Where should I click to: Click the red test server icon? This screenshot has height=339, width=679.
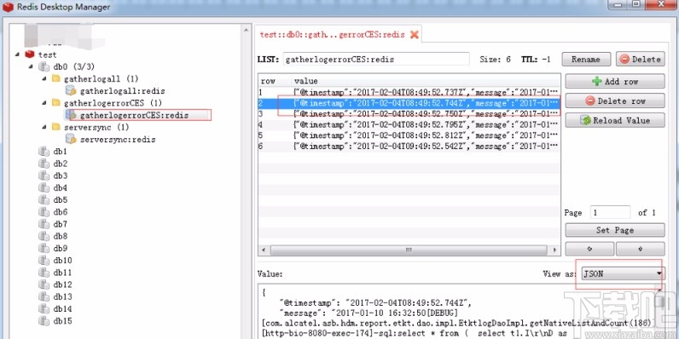click(30, 55)
